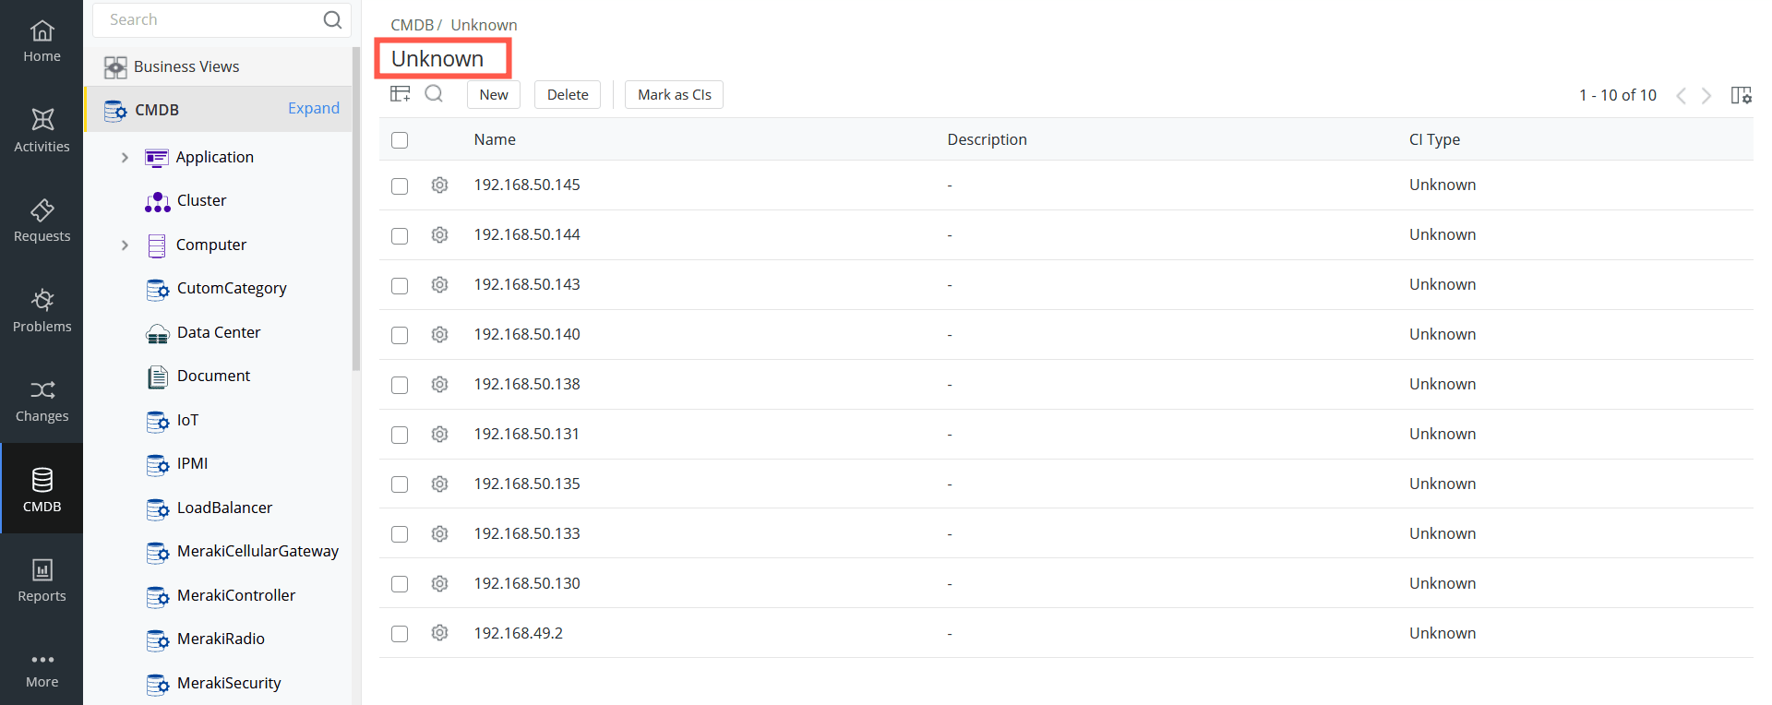Click the Mark as CIs button
1772x705 pixels.
[674, 95]
